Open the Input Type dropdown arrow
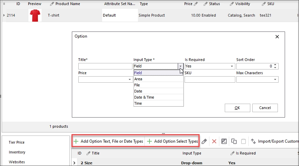Image resolution: width=299 pixels, height=166 pixels. [180, 66]
